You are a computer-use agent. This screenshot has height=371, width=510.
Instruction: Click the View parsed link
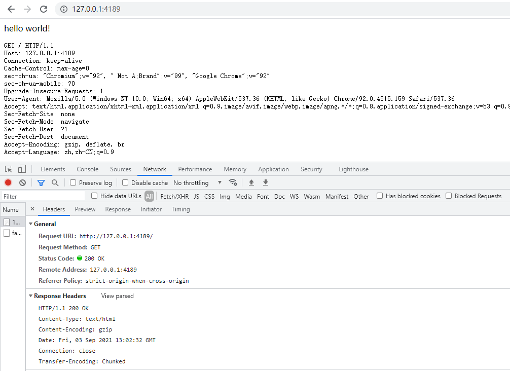[117, 295]
